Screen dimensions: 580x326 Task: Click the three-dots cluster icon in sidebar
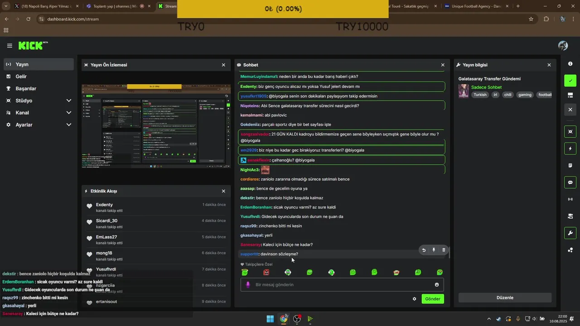click(x=570, y=250)
